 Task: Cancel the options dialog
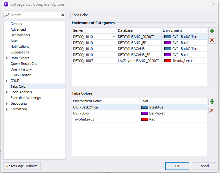point(204,166)
